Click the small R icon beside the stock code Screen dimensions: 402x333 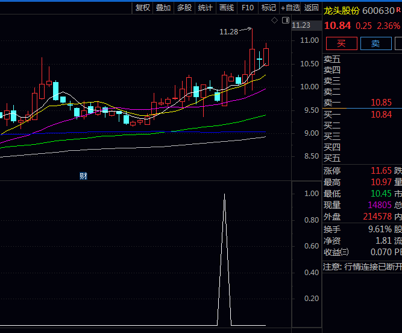pyautogui.click(x=398, y=10)
